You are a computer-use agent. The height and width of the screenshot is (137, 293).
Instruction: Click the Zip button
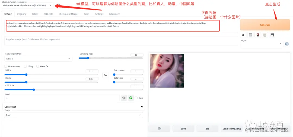pos(208,129)
